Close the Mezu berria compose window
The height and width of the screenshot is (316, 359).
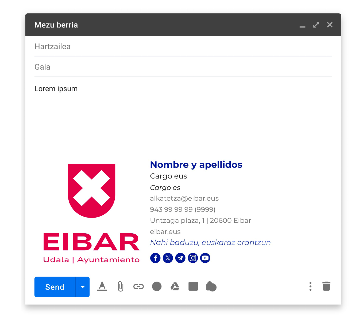330,25
